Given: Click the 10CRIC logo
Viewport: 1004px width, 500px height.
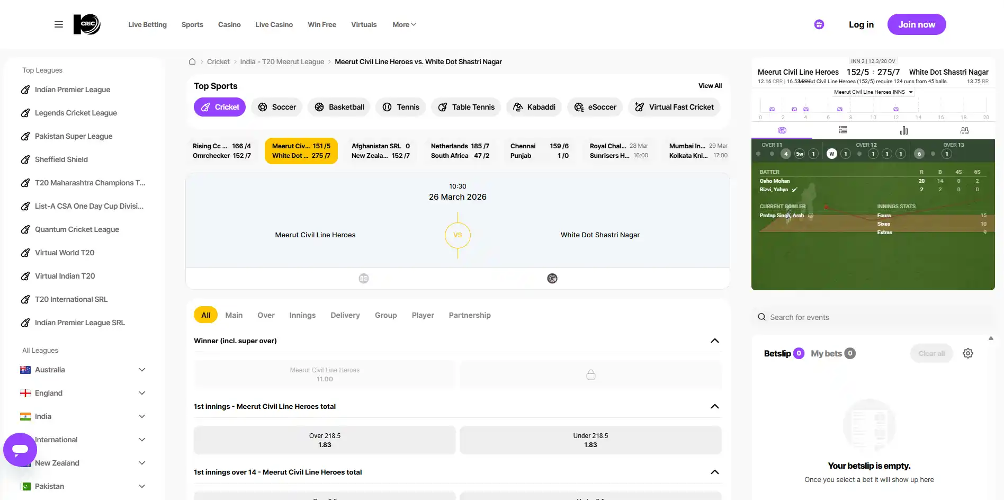Looking at the screenshot, I should coord(87,24).
